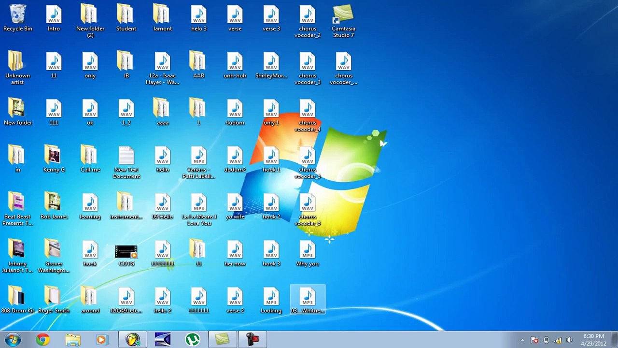
Task: Select the GOTG video file icon
Action: (x=126, y=253)
